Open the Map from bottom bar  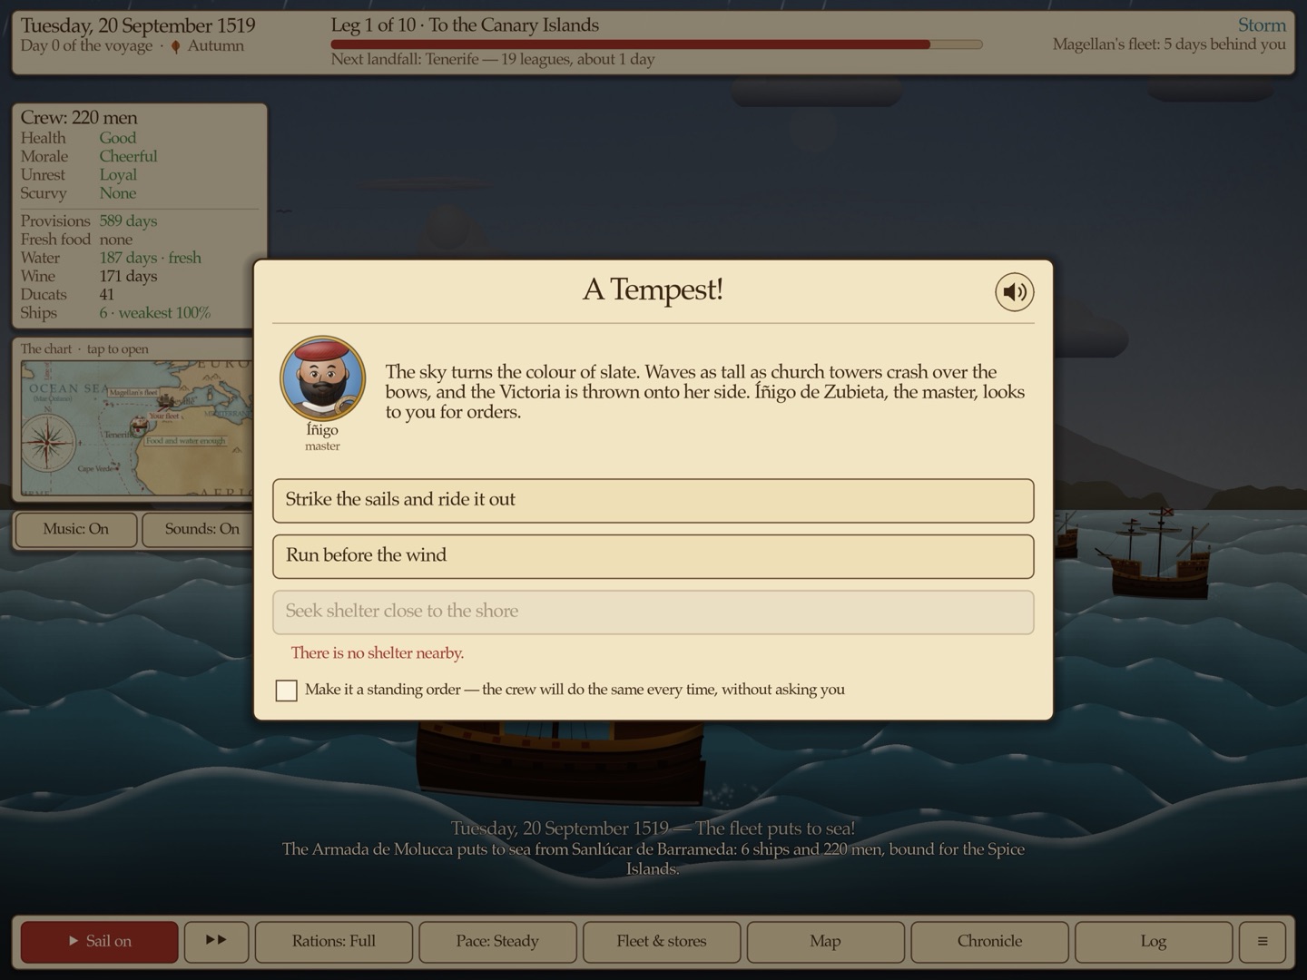coord(825,942)
